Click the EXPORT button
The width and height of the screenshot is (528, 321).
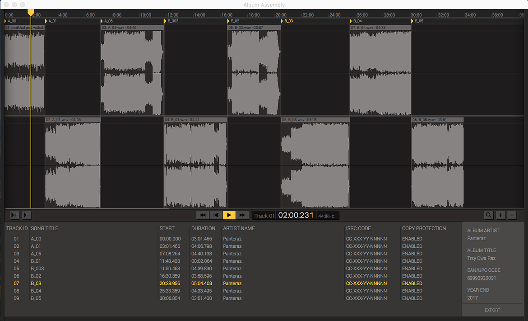pos(492,310)
